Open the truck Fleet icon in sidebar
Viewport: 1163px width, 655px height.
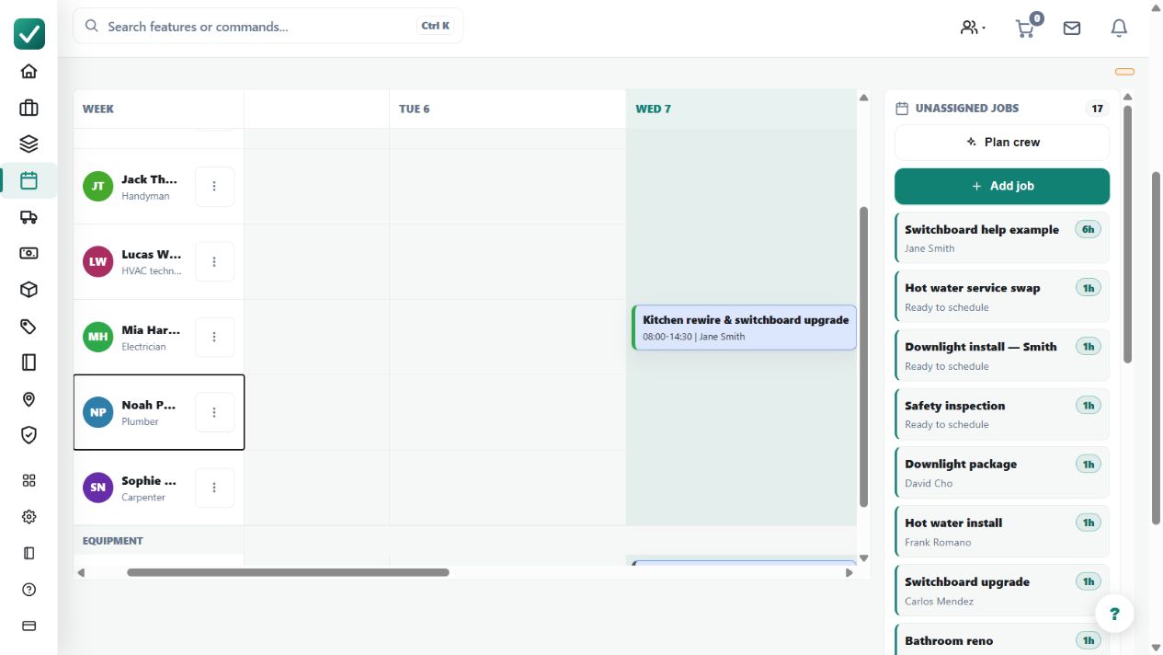tap(29, 217)
